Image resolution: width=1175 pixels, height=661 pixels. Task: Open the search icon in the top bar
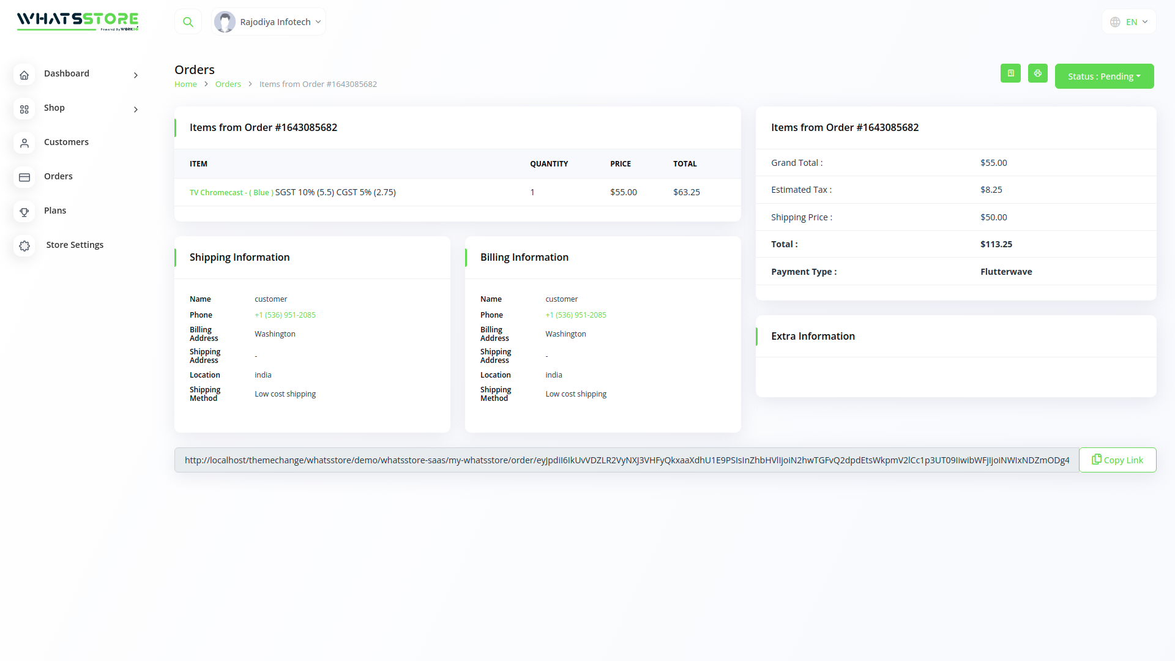point(188,21)
